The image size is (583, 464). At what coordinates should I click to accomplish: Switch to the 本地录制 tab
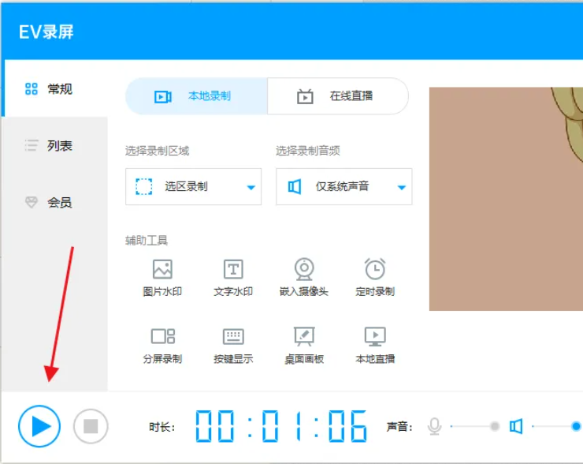point(196,96)
